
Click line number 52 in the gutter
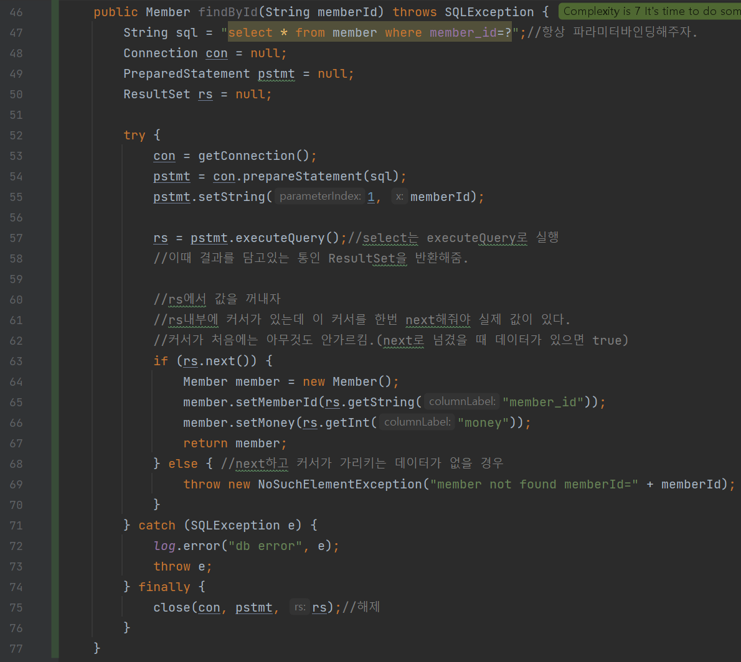16,136
